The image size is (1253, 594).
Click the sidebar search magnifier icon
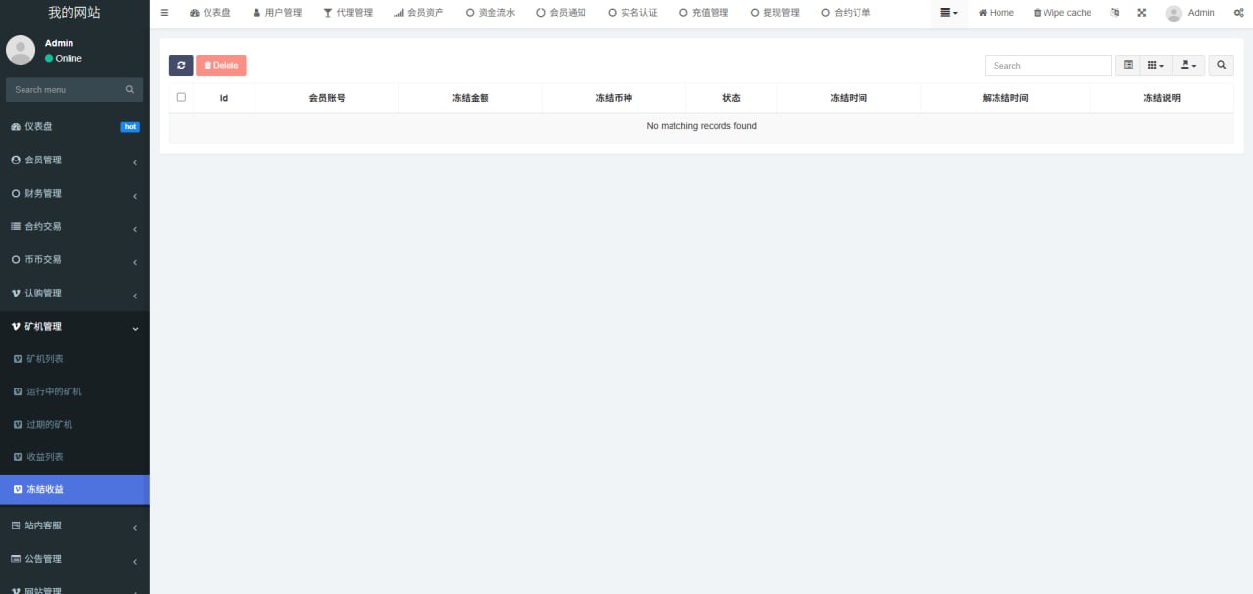coord(130,90)
